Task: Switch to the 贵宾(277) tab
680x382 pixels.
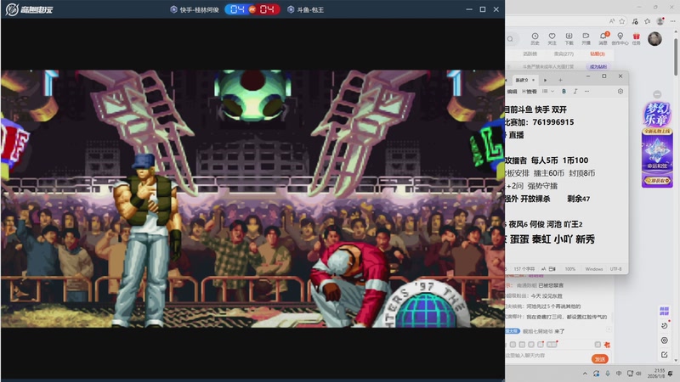Action: [564, 53]
